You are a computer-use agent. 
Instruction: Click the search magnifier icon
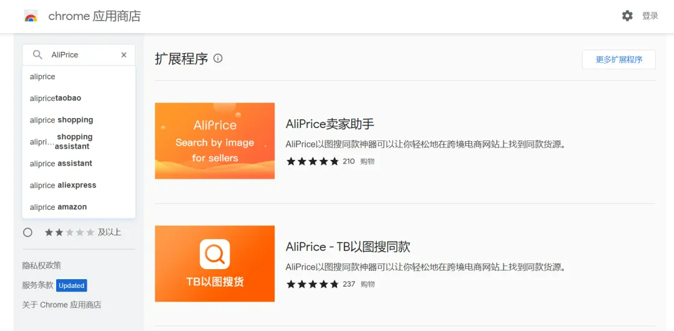37,55
